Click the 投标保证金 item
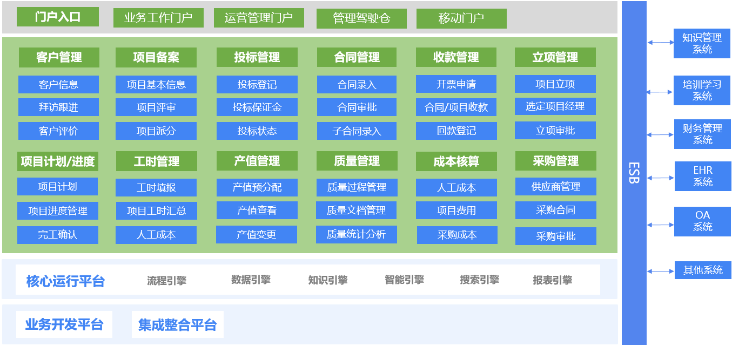 coord(257,107)
